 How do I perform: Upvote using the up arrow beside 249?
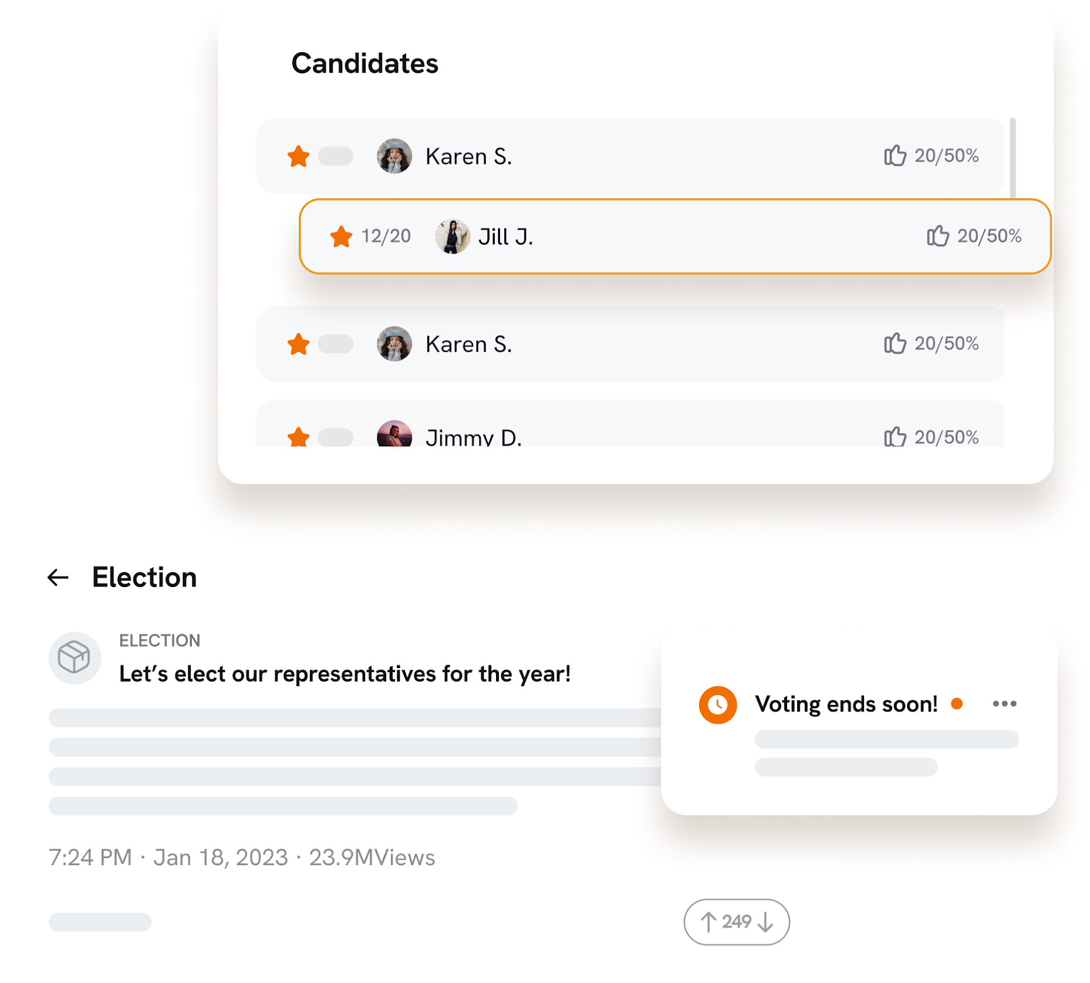(x=708, y=922)
